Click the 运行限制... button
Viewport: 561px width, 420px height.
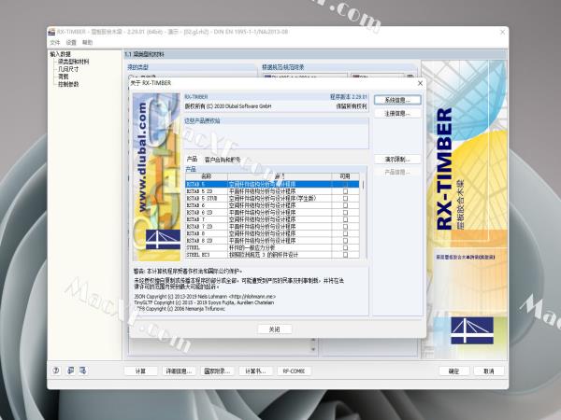point(397,160)
